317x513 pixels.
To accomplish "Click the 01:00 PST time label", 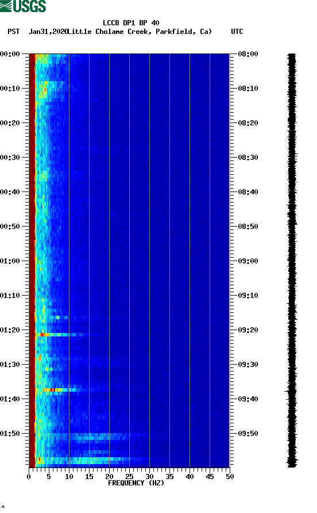I will 10,261.
